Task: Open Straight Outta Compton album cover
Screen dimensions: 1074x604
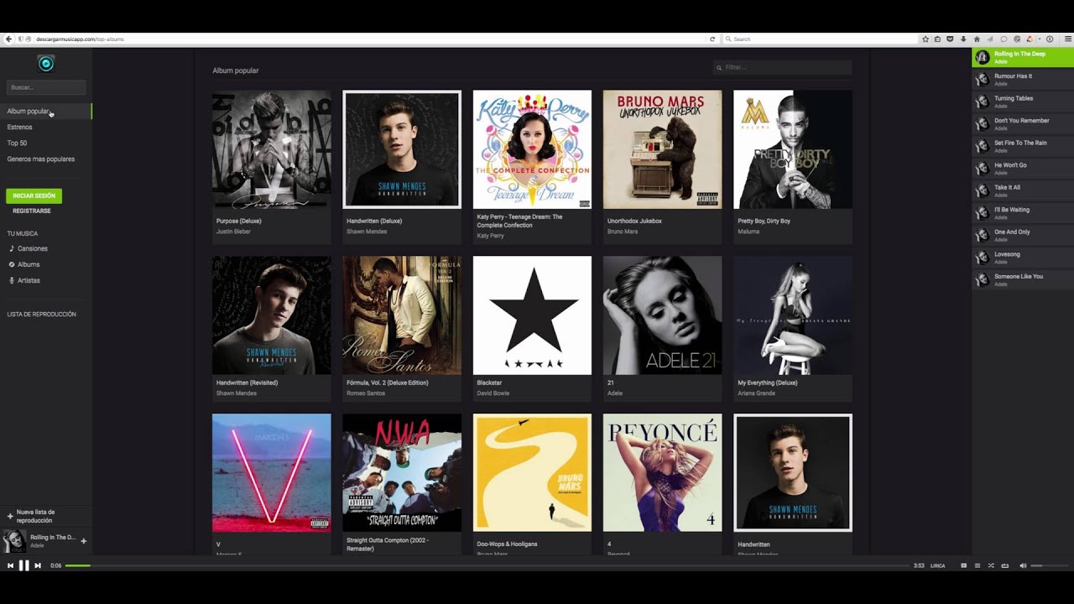Action: [x=402, y=473]
